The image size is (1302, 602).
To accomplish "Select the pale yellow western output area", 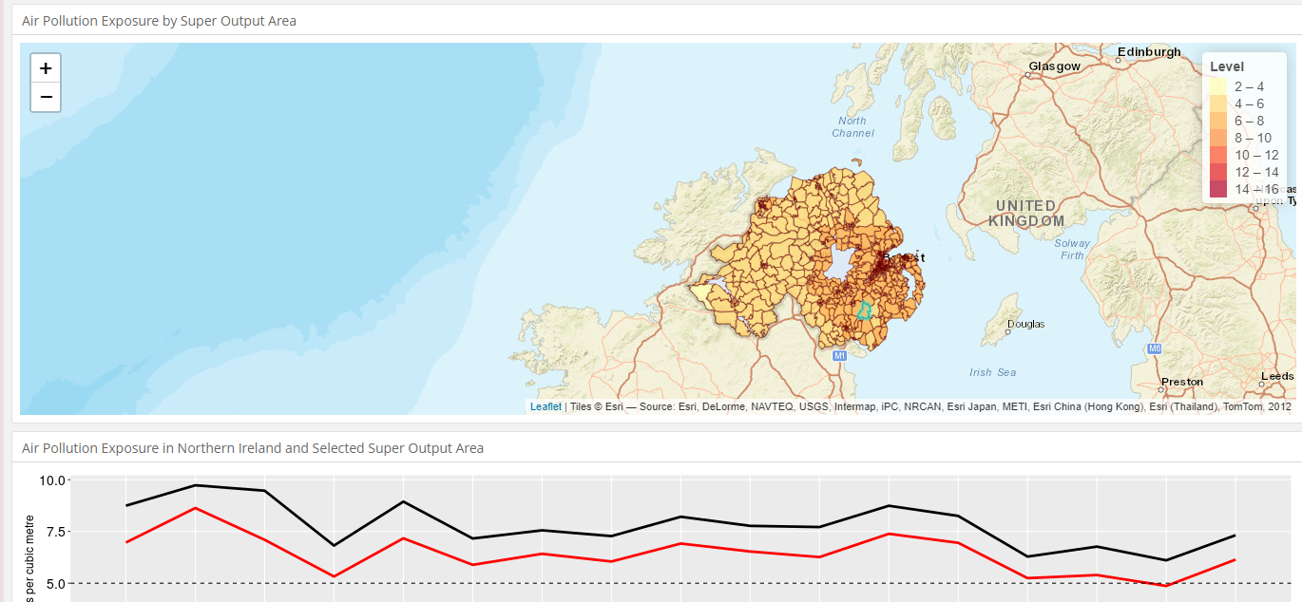I will (701, 292).
